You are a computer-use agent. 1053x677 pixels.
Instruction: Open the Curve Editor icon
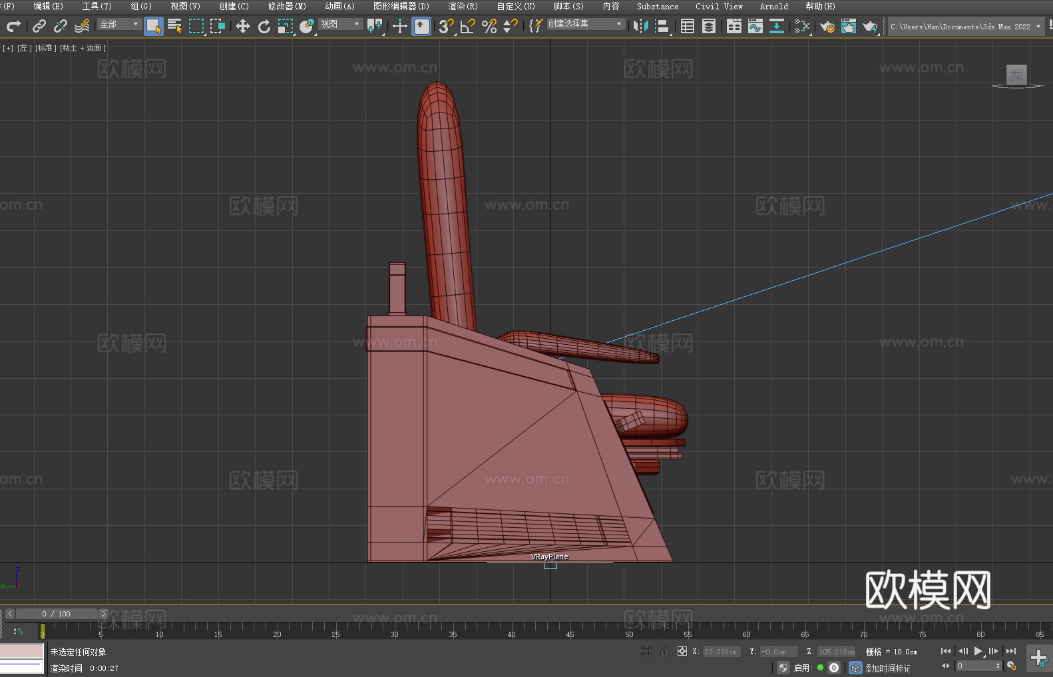(755, 26)
